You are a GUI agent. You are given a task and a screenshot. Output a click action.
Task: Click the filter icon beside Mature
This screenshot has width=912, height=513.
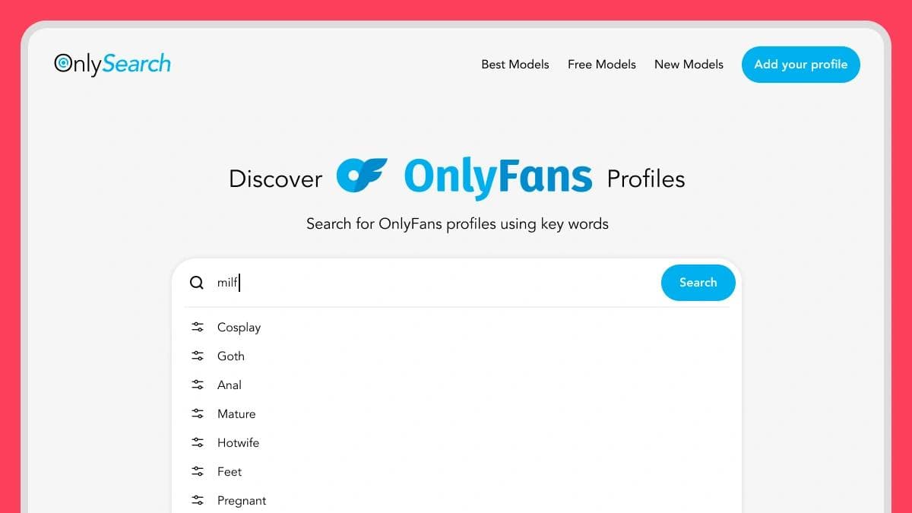coord(197,413)
